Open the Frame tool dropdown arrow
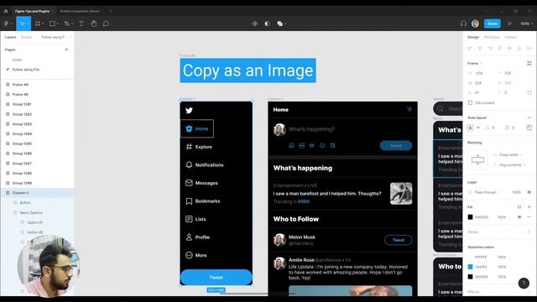This screenshot has width=537, height=302. pos(43,23)
